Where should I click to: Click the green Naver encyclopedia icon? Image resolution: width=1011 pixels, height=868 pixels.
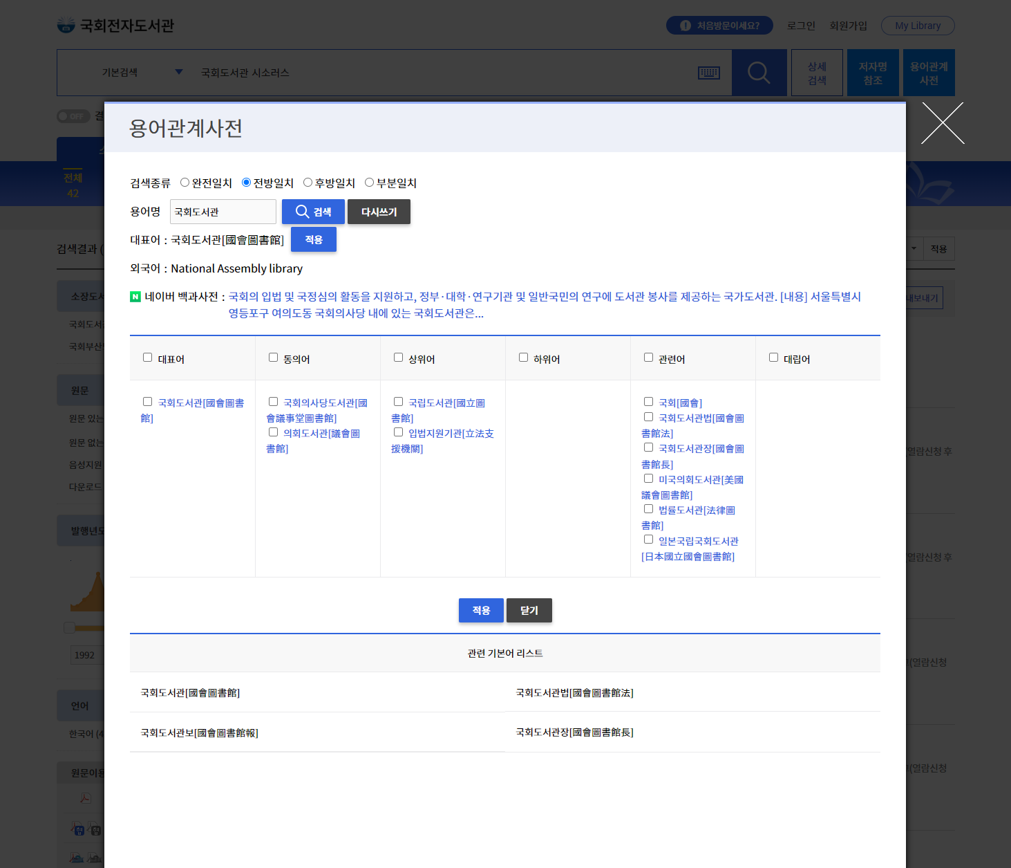[x=135, y=297]
